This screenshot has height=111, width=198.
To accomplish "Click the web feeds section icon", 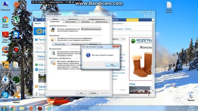I will (x=53, y=63).
